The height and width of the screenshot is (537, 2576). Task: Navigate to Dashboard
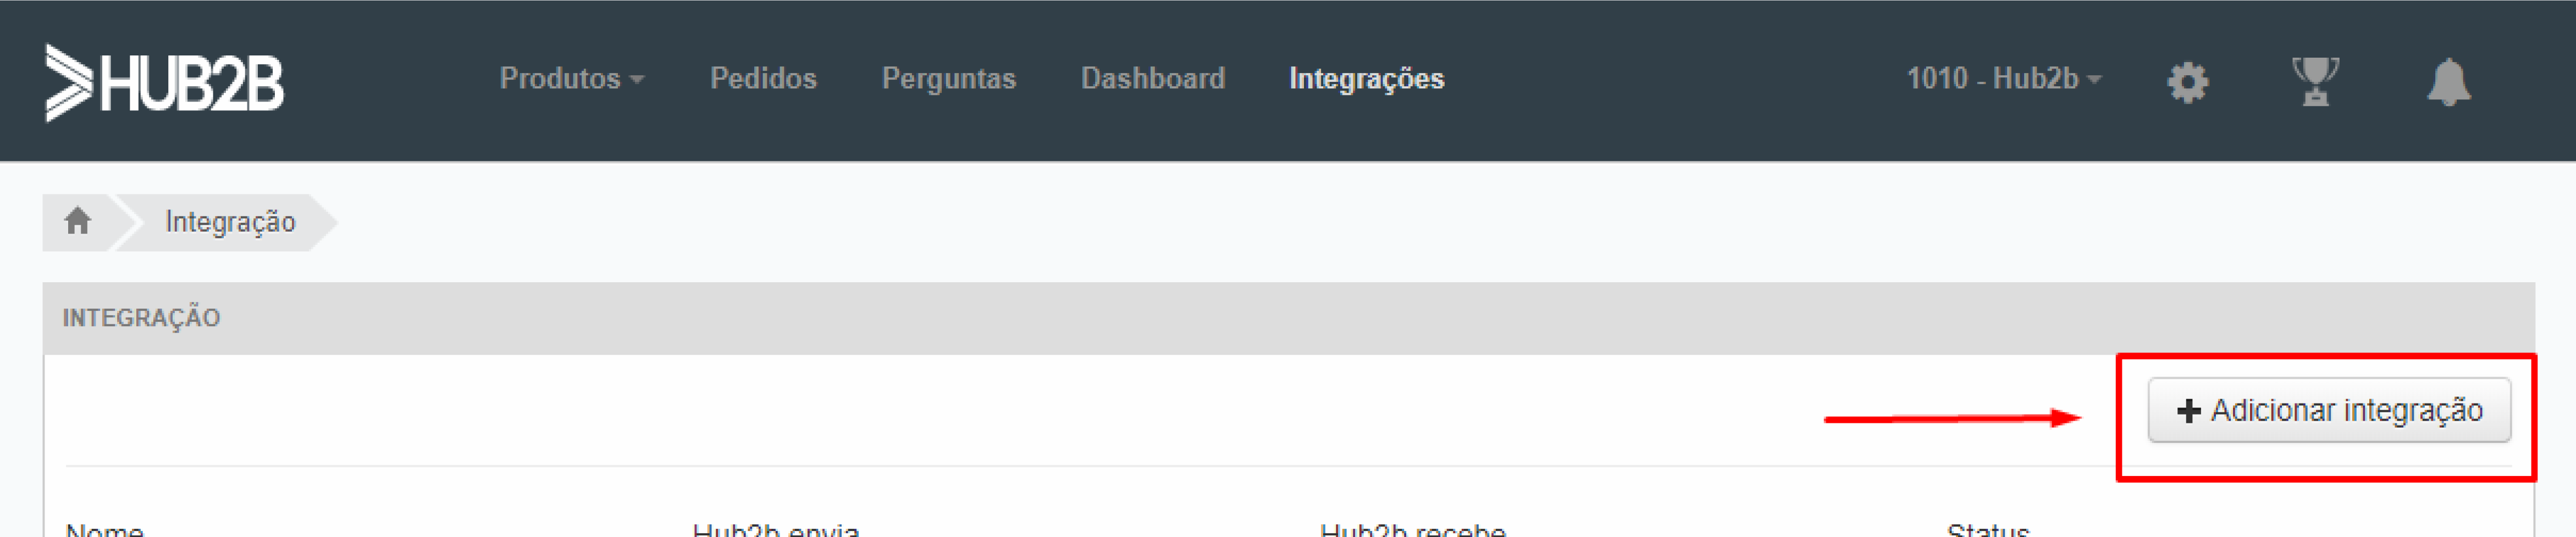pyautogui.click(x=1152, y=79)
